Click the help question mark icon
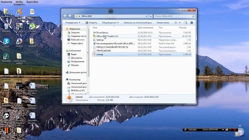The image size is (249, 140). pyautogui.click(x=192, y=23)
